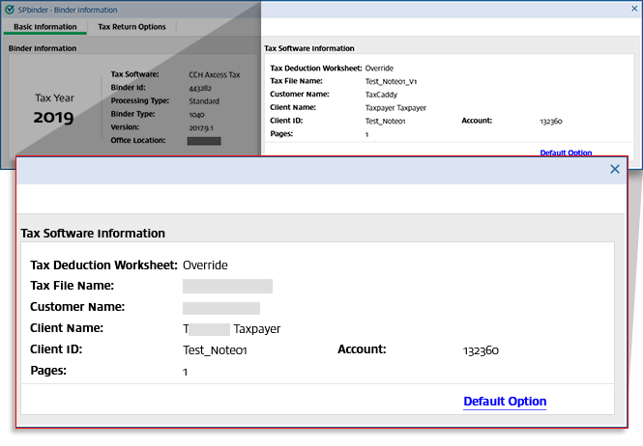Select Client ID Test_Note01 in background window

pos(386,122)
